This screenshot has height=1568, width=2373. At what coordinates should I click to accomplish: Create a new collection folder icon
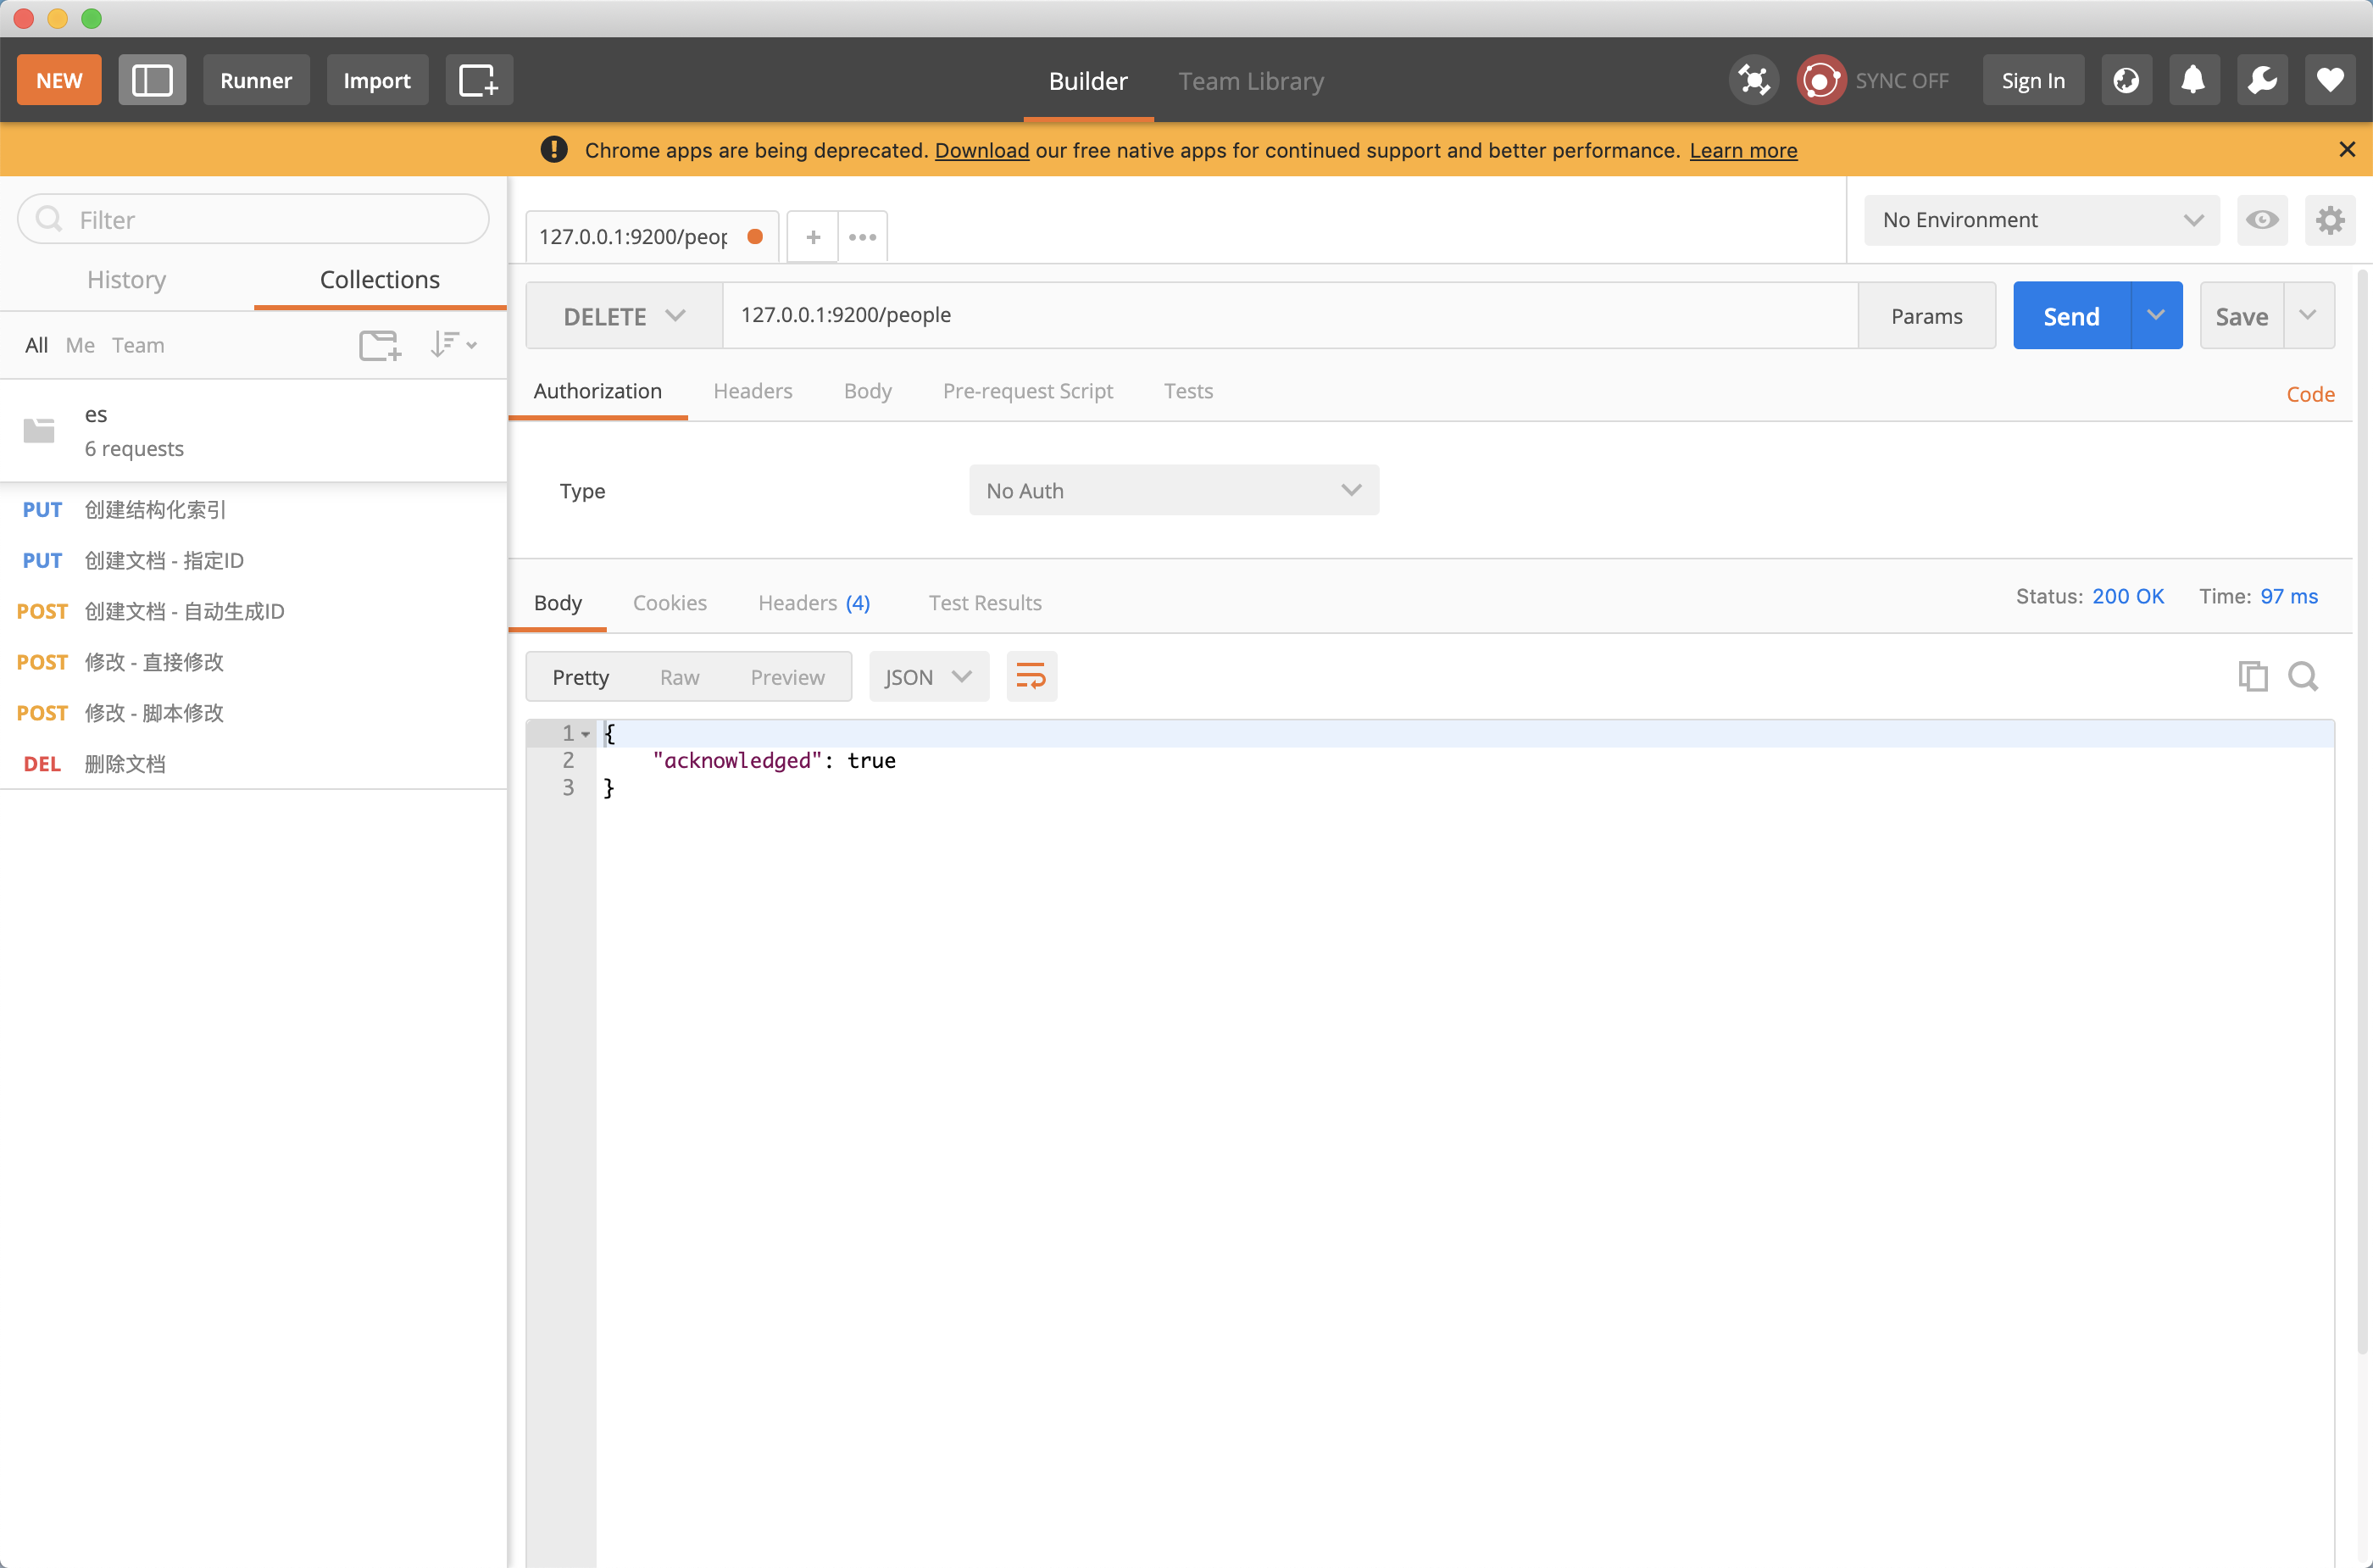(379, 345)
